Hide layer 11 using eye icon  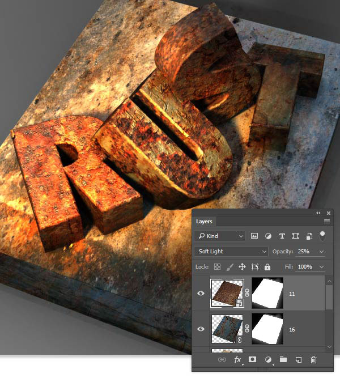pyautogui.click(x=201, y=293)
